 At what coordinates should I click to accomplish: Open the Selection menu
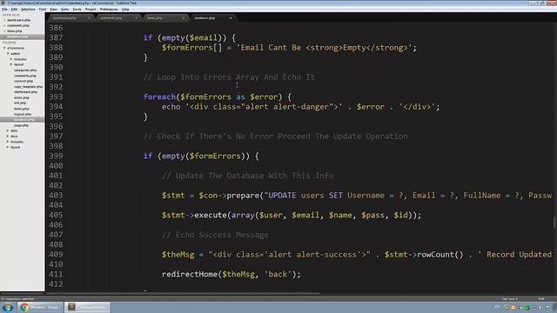(28, 10)
